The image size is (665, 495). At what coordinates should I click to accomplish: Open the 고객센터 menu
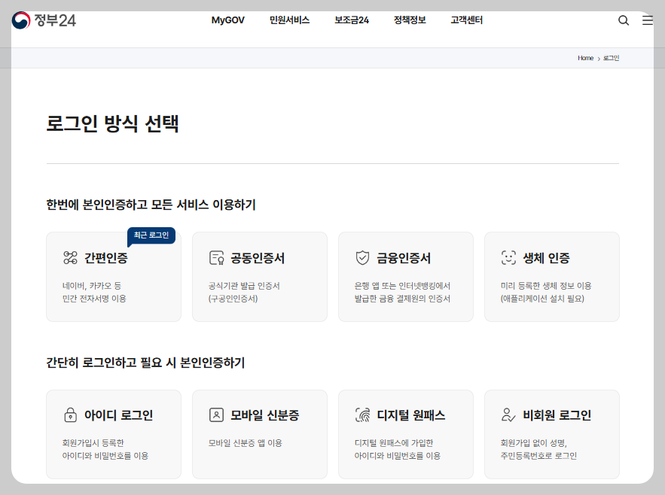[x=466, y=20]
